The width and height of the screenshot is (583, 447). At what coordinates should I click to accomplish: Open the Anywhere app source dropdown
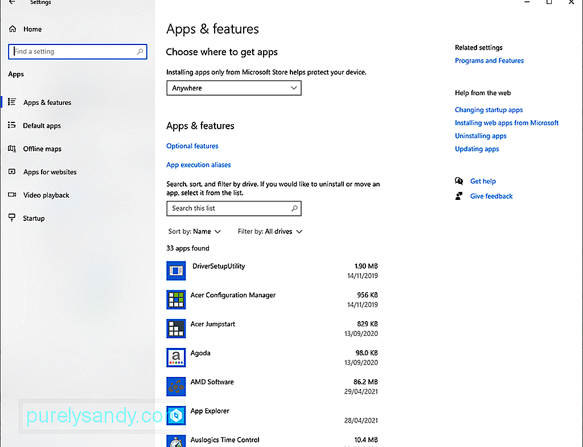pos(234,88)
